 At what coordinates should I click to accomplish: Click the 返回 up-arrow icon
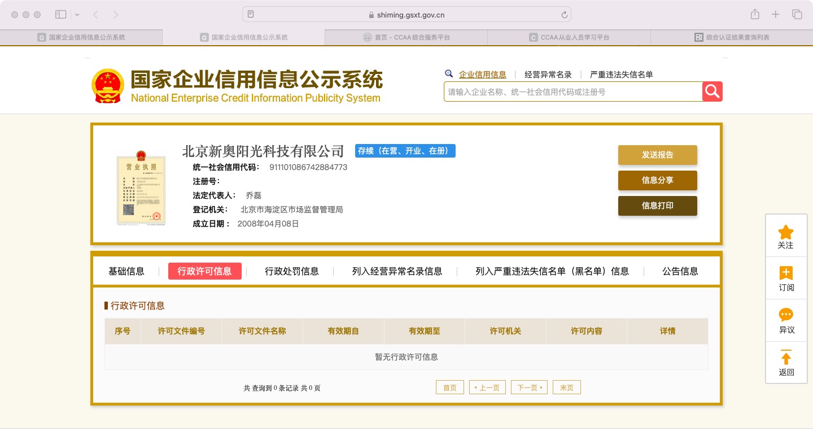click(786, 357)
